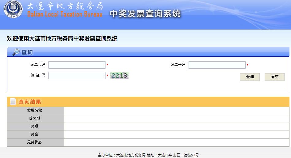Click the 中奖发票查询系统 banner title
Image resolution: width=291 pixels, height=158 pixels.
pyautogui.click(x=145, y=14)
